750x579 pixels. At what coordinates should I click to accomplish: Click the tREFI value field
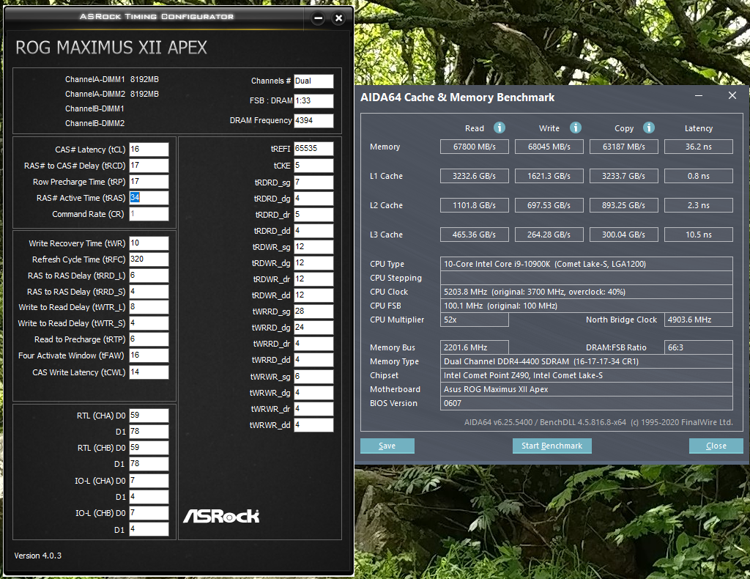pyautogui.click(x=313, y=149)
